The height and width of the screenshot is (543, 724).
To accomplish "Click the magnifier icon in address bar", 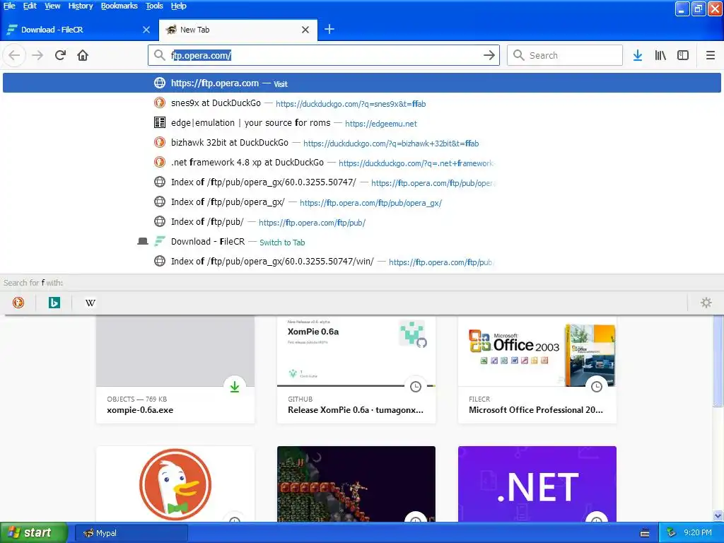I will (159, 55).
